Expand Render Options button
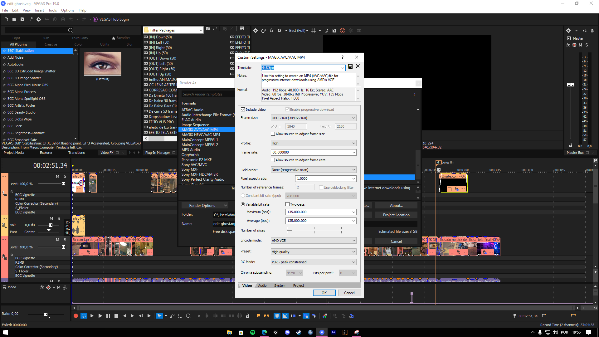Viewport: 599px width, 337px height. tap(205, 206)
